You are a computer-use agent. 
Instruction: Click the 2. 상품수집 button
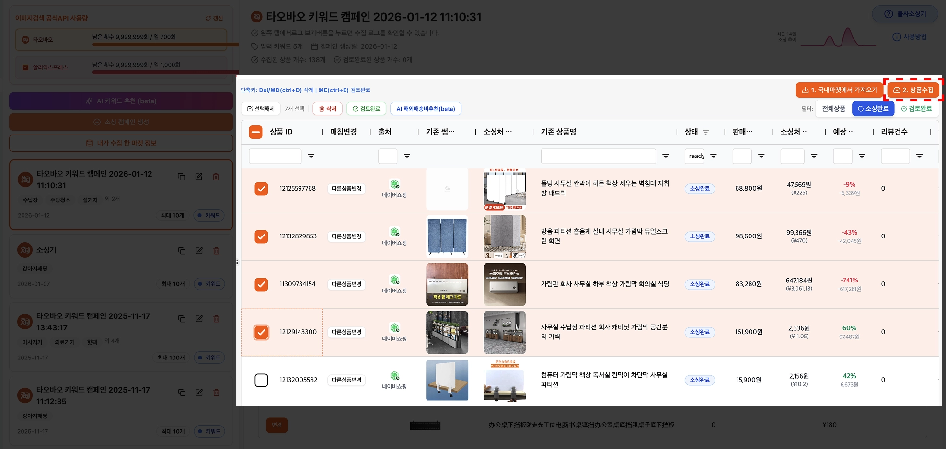click(x=913, y=90)
